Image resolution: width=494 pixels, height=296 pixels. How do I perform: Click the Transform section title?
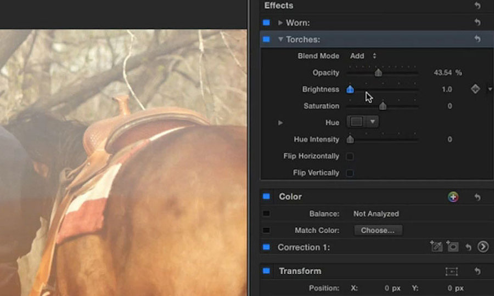300,271
